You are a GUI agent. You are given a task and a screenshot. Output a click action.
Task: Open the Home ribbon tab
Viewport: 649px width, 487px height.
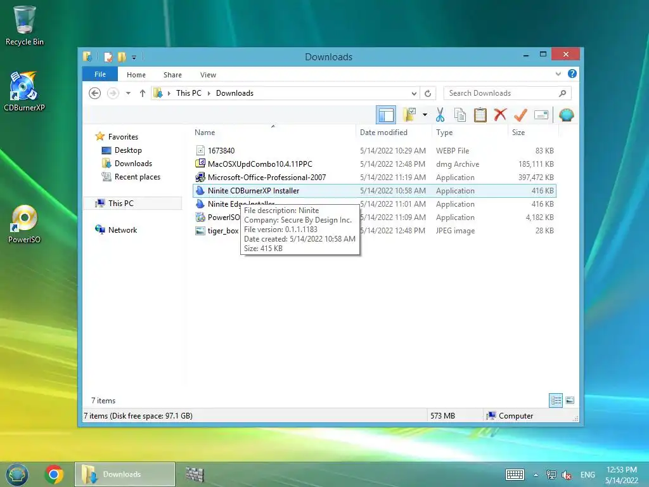click(136, 75)
